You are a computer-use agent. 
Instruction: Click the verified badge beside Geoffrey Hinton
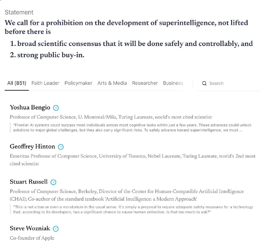point(61,147)
